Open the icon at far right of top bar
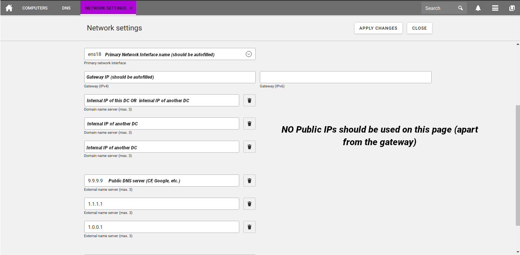The height and width of the screenshot is (255, 520). (x=512, y=8)
